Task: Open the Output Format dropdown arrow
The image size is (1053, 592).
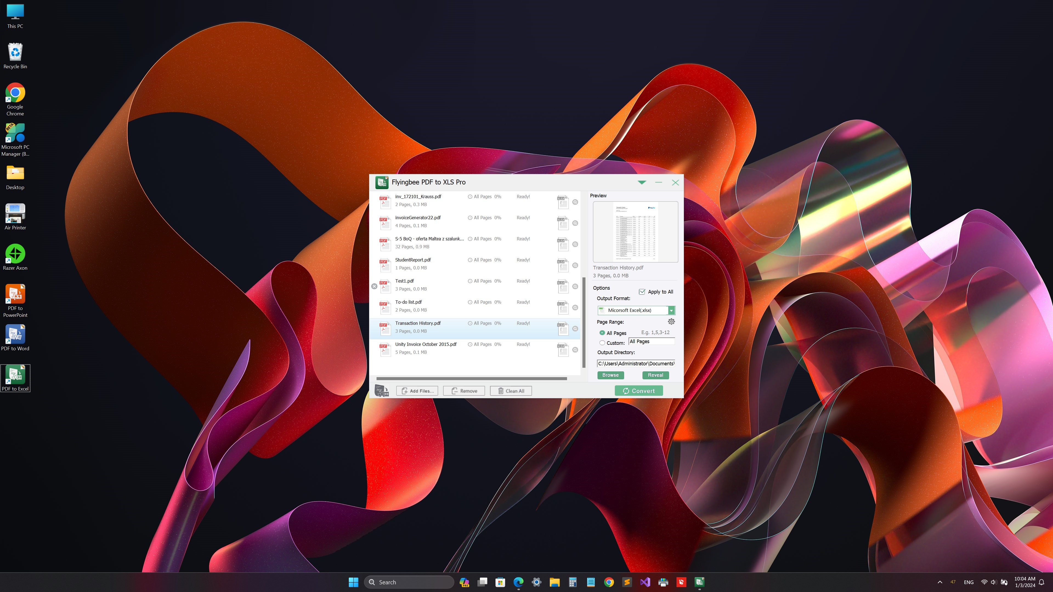Action: pyautogui.click(x=671, y=311)
